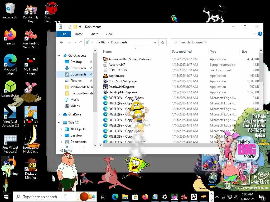This screenshot has width=270, height=202.
Task: Select Music in the navigation pane
Action: 75,100
